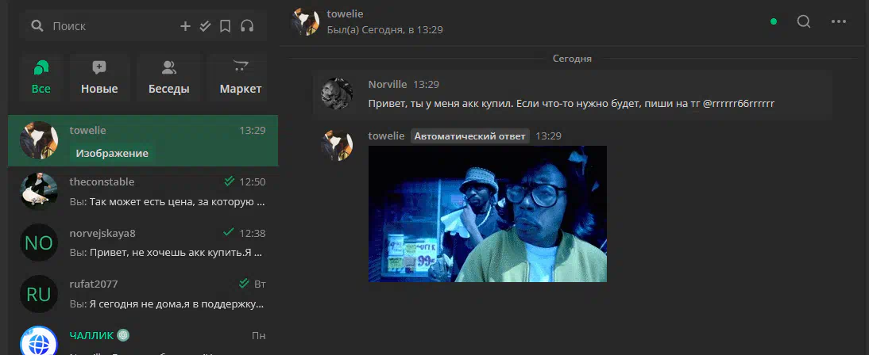Click the Вы: Привет, не хочешь акк купить preview

(x=166, y=253)
